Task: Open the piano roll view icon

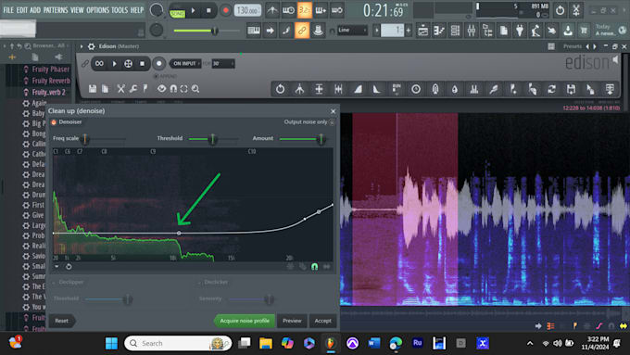Action: pos(439,31)
